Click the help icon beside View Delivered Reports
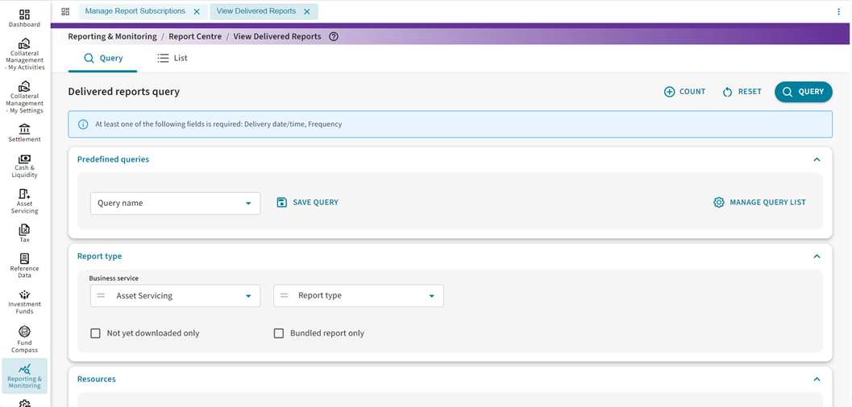 click(x=334, y=36)
